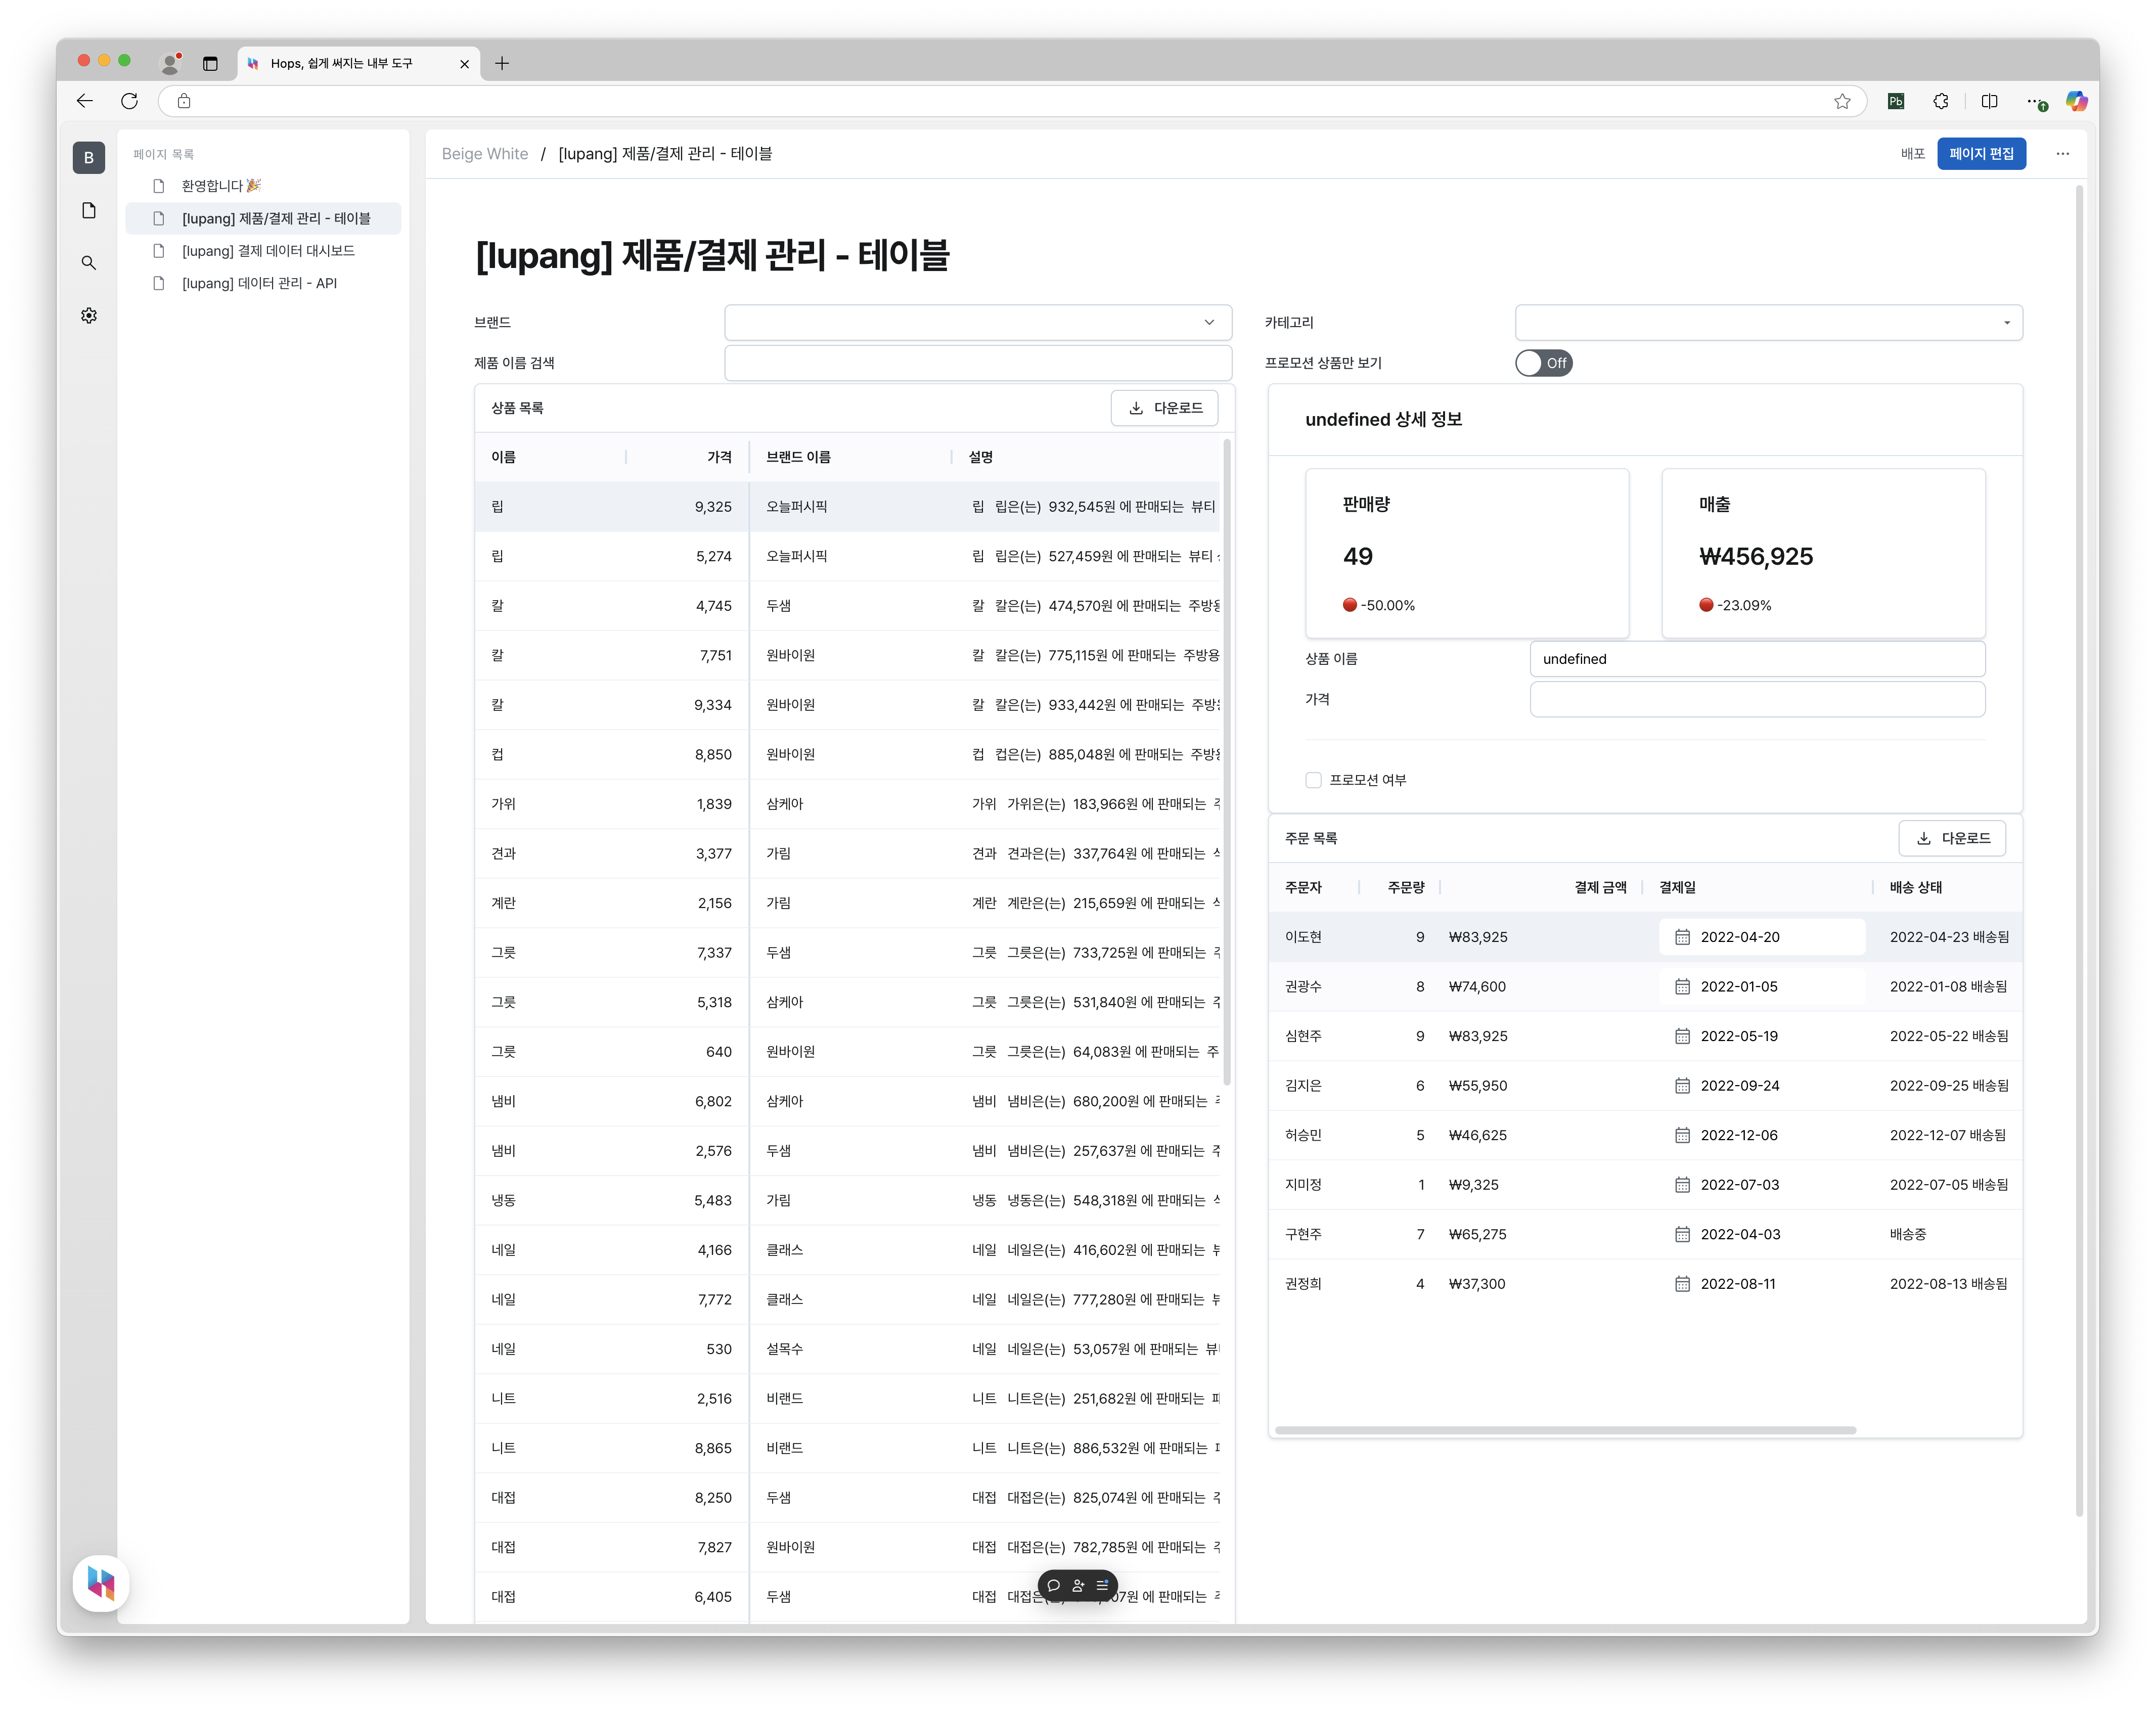Open a new browser tab
Image resolution: width=2156 pixels, height=1711 pixels.
(502, 63)
